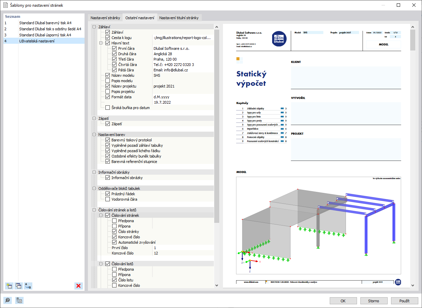
Task: Click the Seznam list header
Action: pyautogui.click(x=44, y=16)
